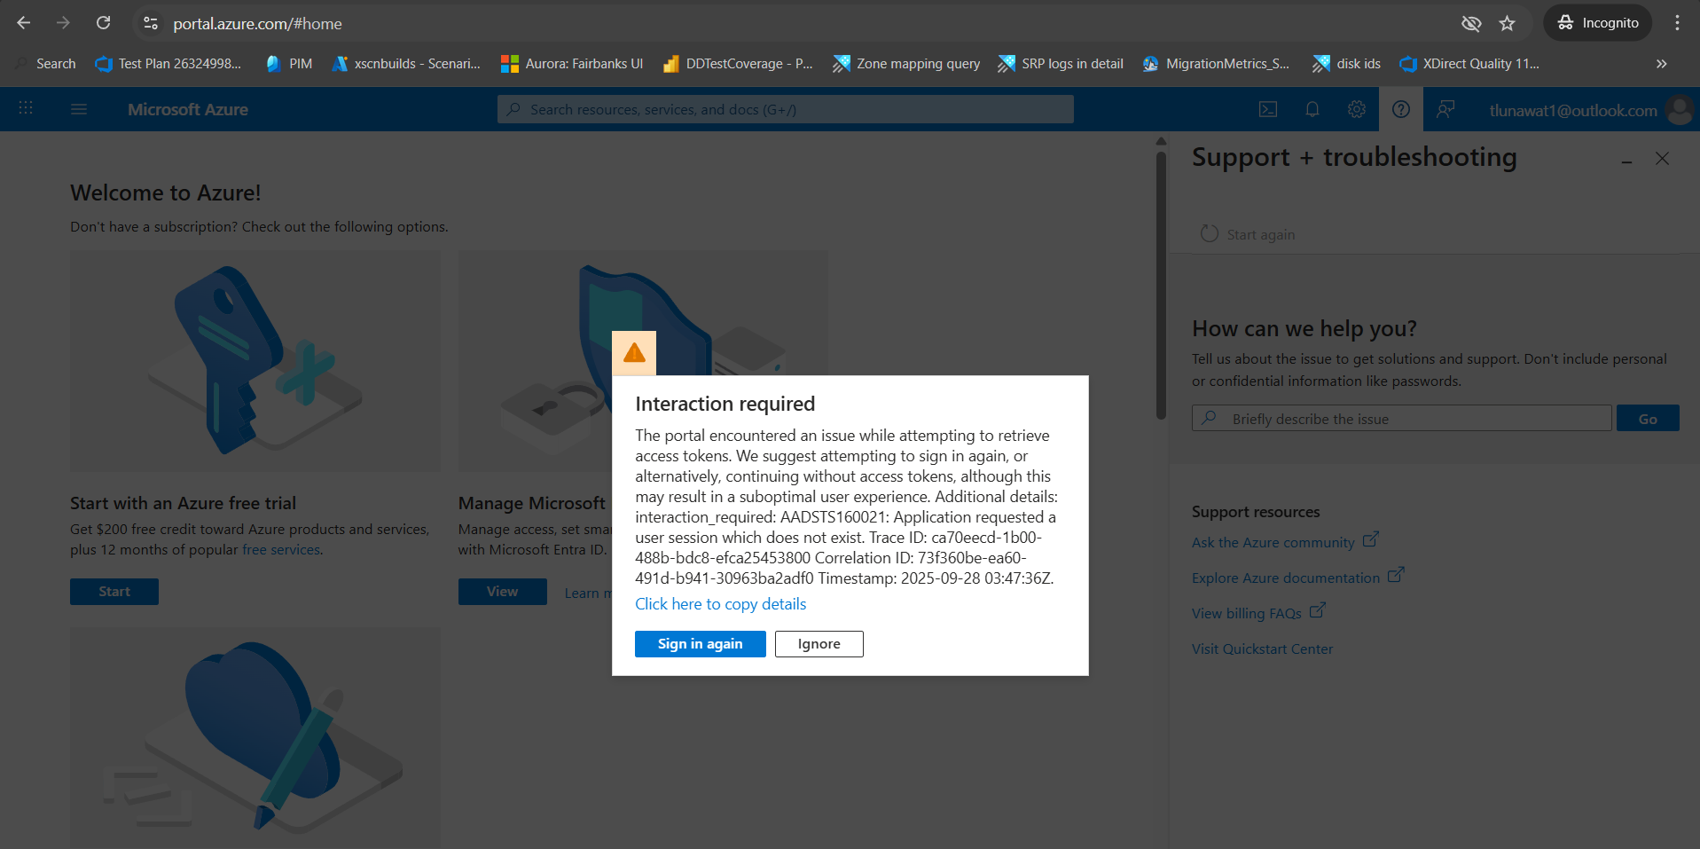Open the MigrationMetrics bookmark
This screenshot has width=1700, height=849.
click(1216, 64)
